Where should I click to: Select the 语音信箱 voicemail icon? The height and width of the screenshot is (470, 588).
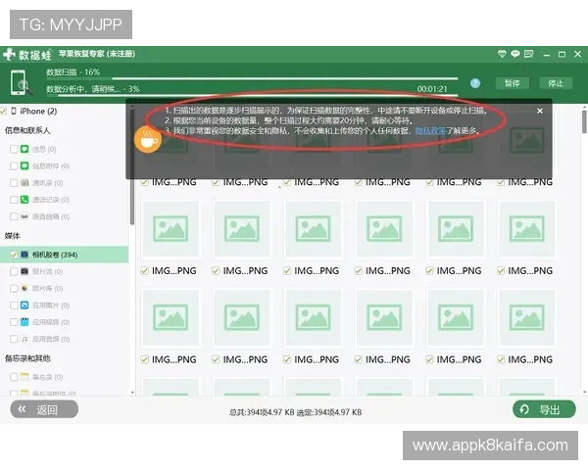pyautogui.click(x=24, y=216)
